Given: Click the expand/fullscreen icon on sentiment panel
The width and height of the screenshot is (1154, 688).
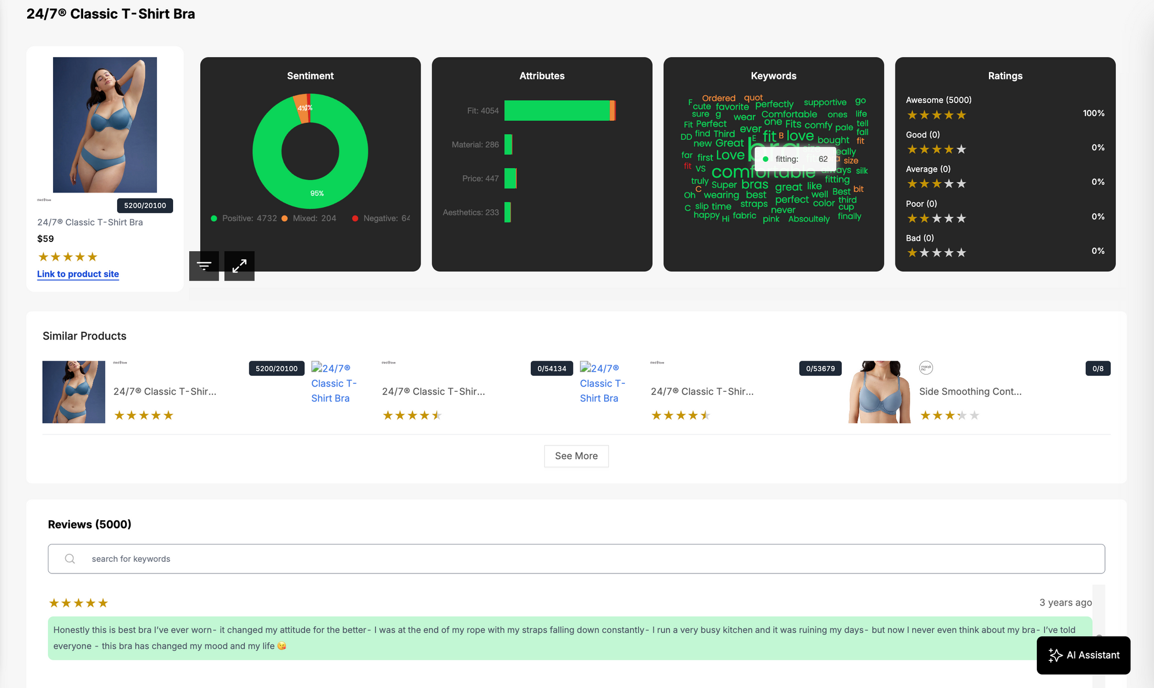Looking at the screenshot, I should point(239,264).
